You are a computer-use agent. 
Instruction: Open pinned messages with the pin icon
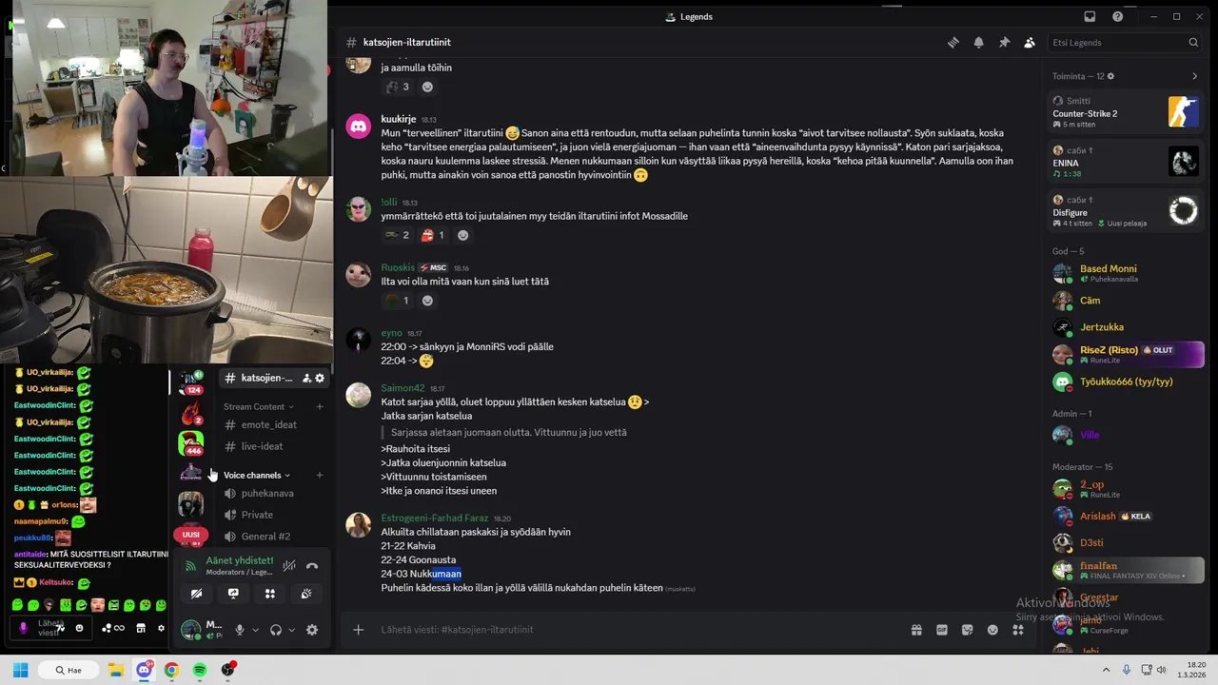[1004, 43]
